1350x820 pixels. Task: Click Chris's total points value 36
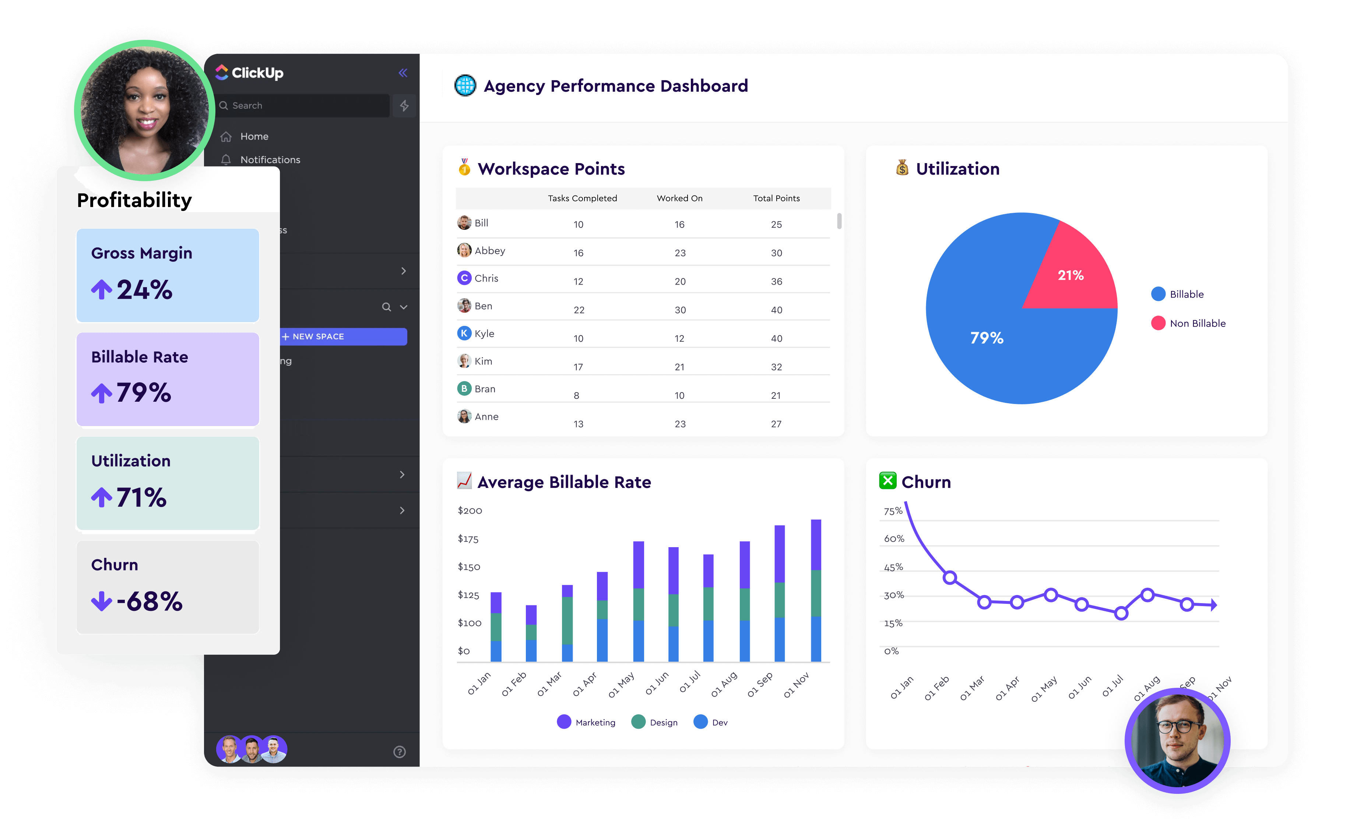776,282
